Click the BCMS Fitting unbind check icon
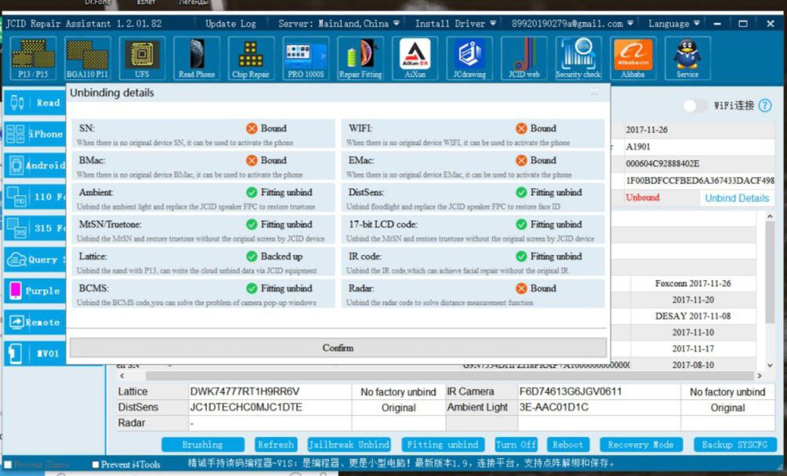Viewport: 787px width, 476px height. tap(252, 289)
